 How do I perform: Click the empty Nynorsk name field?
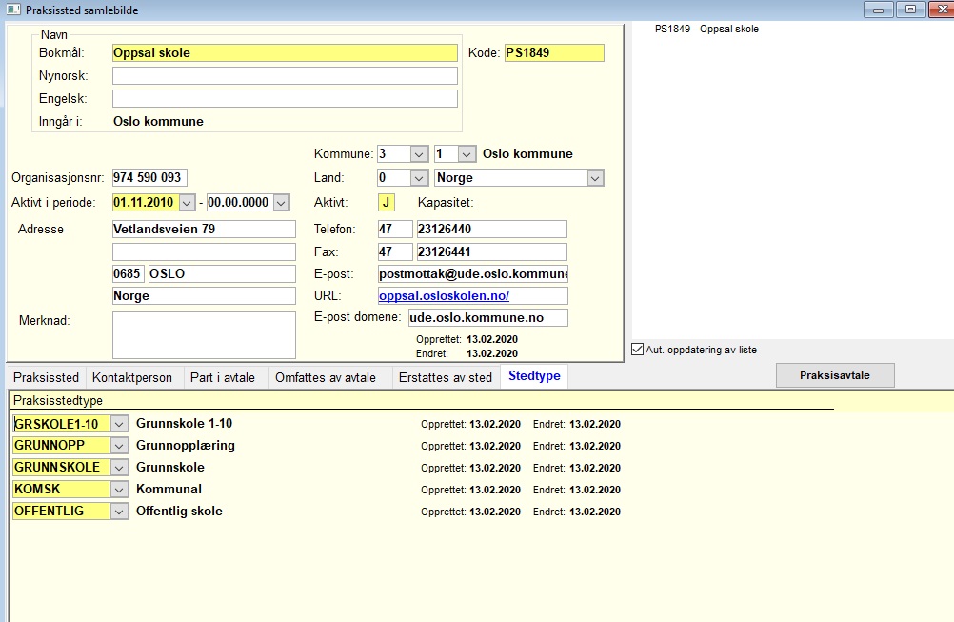(x=285, y=76)
